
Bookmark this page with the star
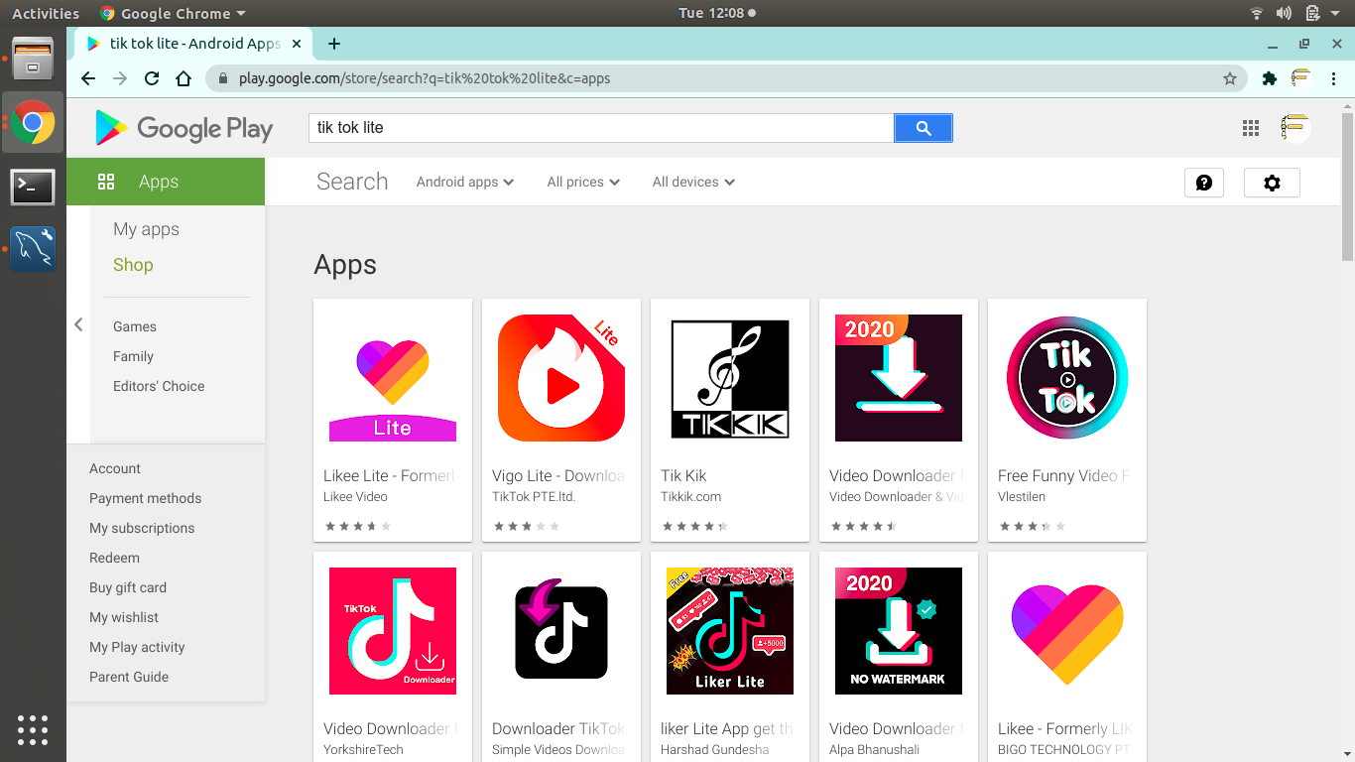click(x=1230, y=78)
